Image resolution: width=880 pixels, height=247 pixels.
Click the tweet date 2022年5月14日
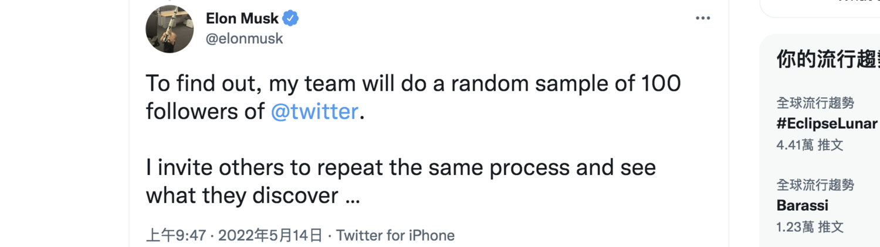270,236
